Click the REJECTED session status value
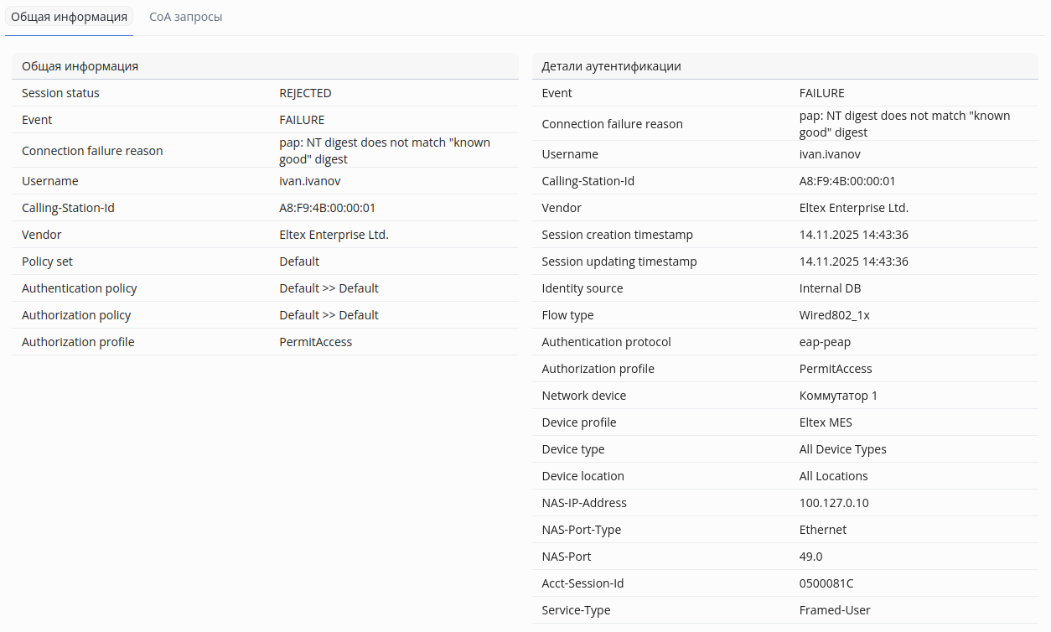1051x632 pixels. coord(305,93)
